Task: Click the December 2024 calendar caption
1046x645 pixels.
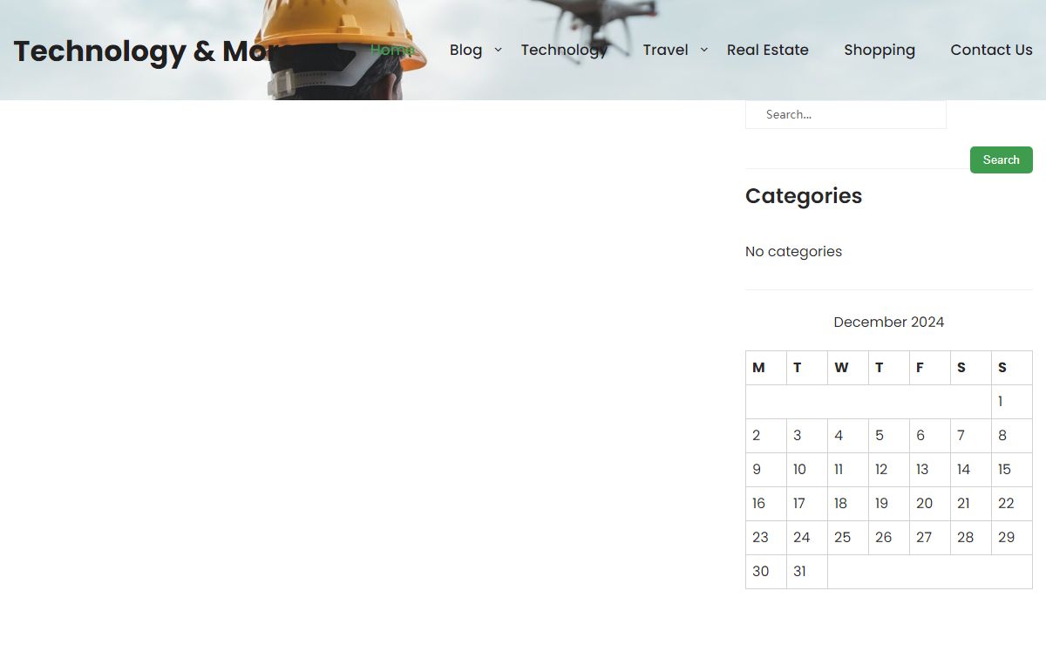Action: 889,322
